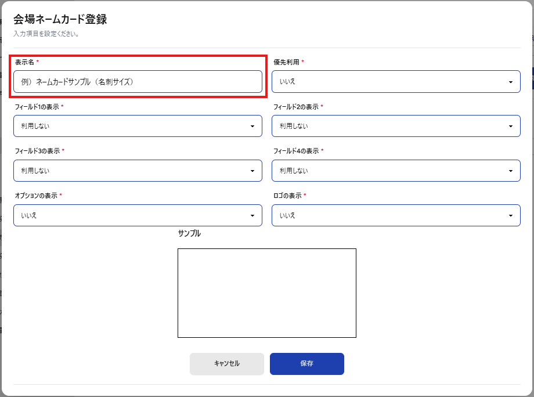Click the サンプル name card preview box
The image size is (534, 397).
coord(266,293)
